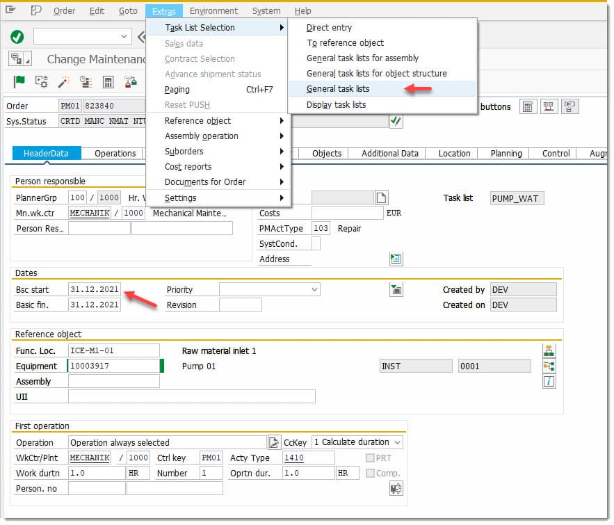The image size is (614, 525).
Task: Click the Equipment number field
Action: (114, 366)
